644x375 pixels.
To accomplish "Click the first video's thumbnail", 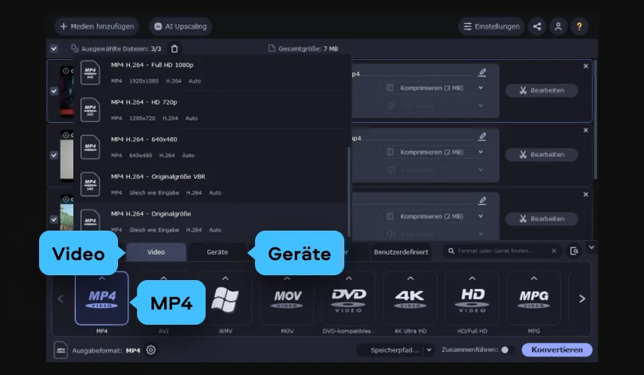I will tap(66, 91).
